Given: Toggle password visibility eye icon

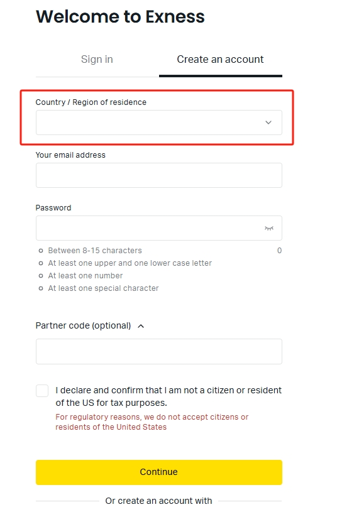Looking at the screenshot, I should pyautogui.click(x=268, y=228).
